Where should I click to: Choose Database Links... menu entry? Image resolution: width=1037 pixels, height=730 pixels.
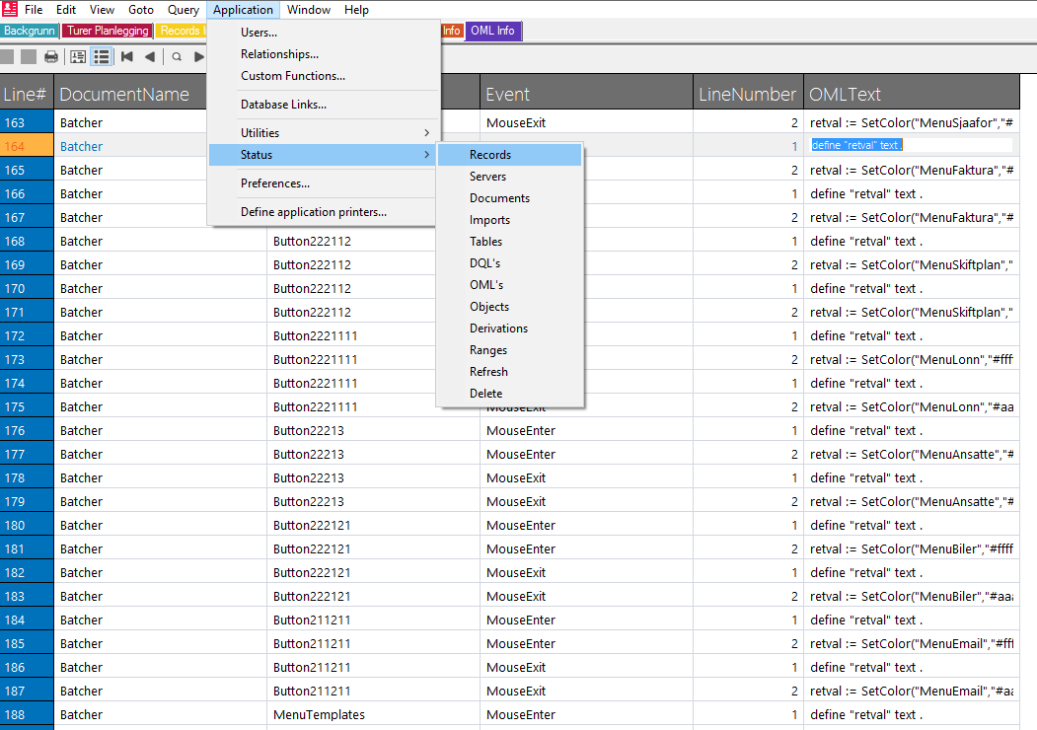(323, 105)
